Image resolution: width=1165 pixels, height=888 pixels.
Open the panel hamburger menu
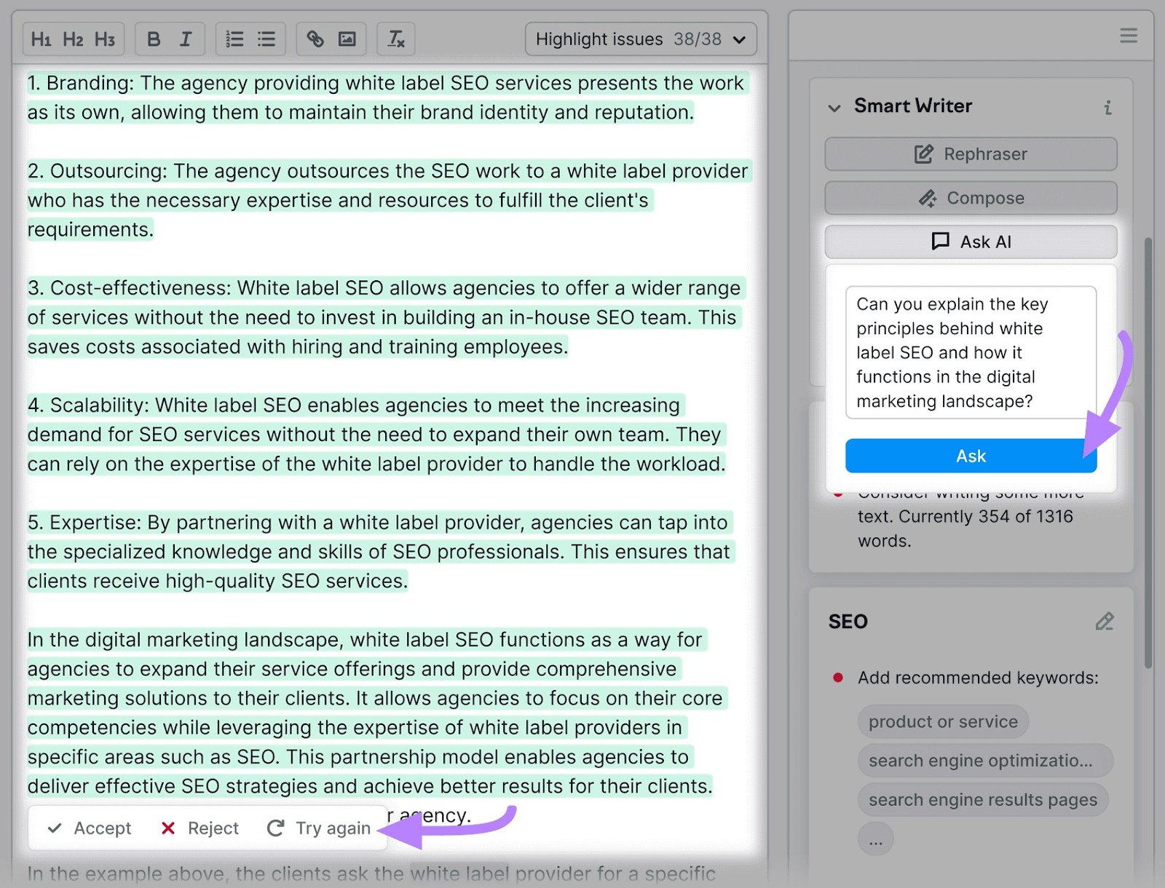pyautogui.click(x=1128, y=34)
